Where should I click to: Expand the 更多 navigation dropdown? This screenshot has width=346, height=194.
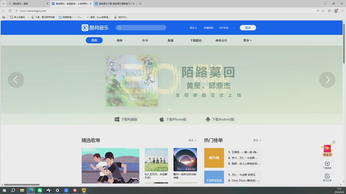(247, 41)
